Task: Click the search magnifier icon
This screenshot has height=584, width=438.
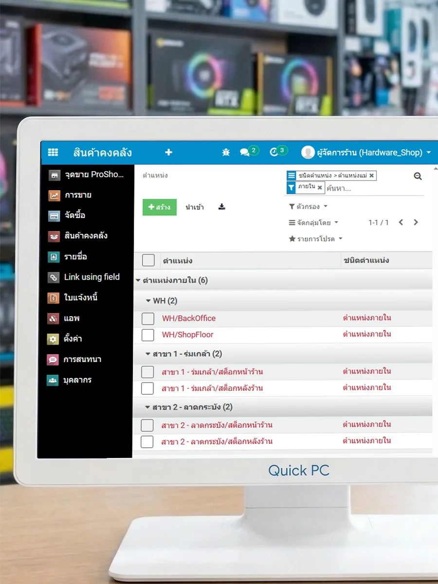Action: [x=418, y=176]
